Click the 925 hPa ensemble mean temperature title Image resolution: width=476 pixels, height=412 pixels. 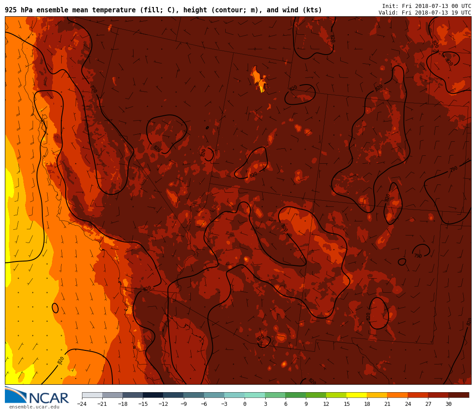(x=163, y=10)
